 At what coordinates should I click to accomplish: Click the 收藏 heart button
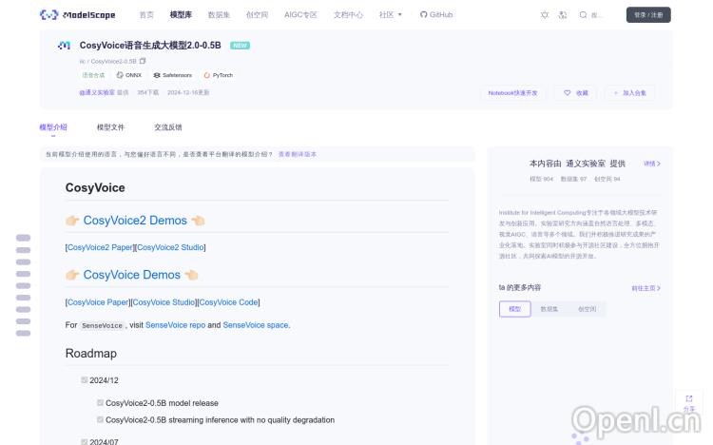[575, 93]
